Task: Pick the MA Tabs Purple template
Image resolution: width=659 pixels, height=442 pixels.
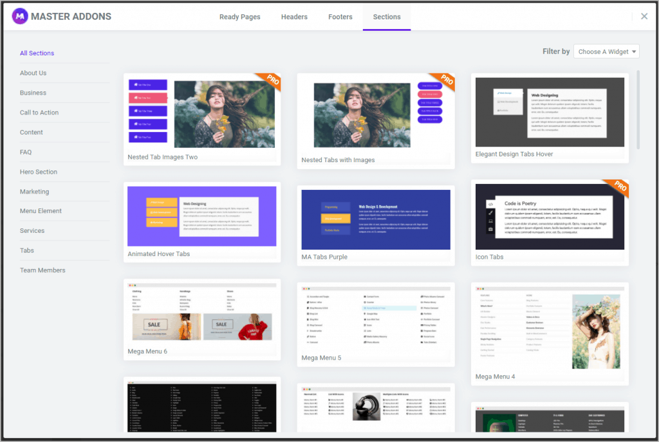Action: click(x=376, y=219)
